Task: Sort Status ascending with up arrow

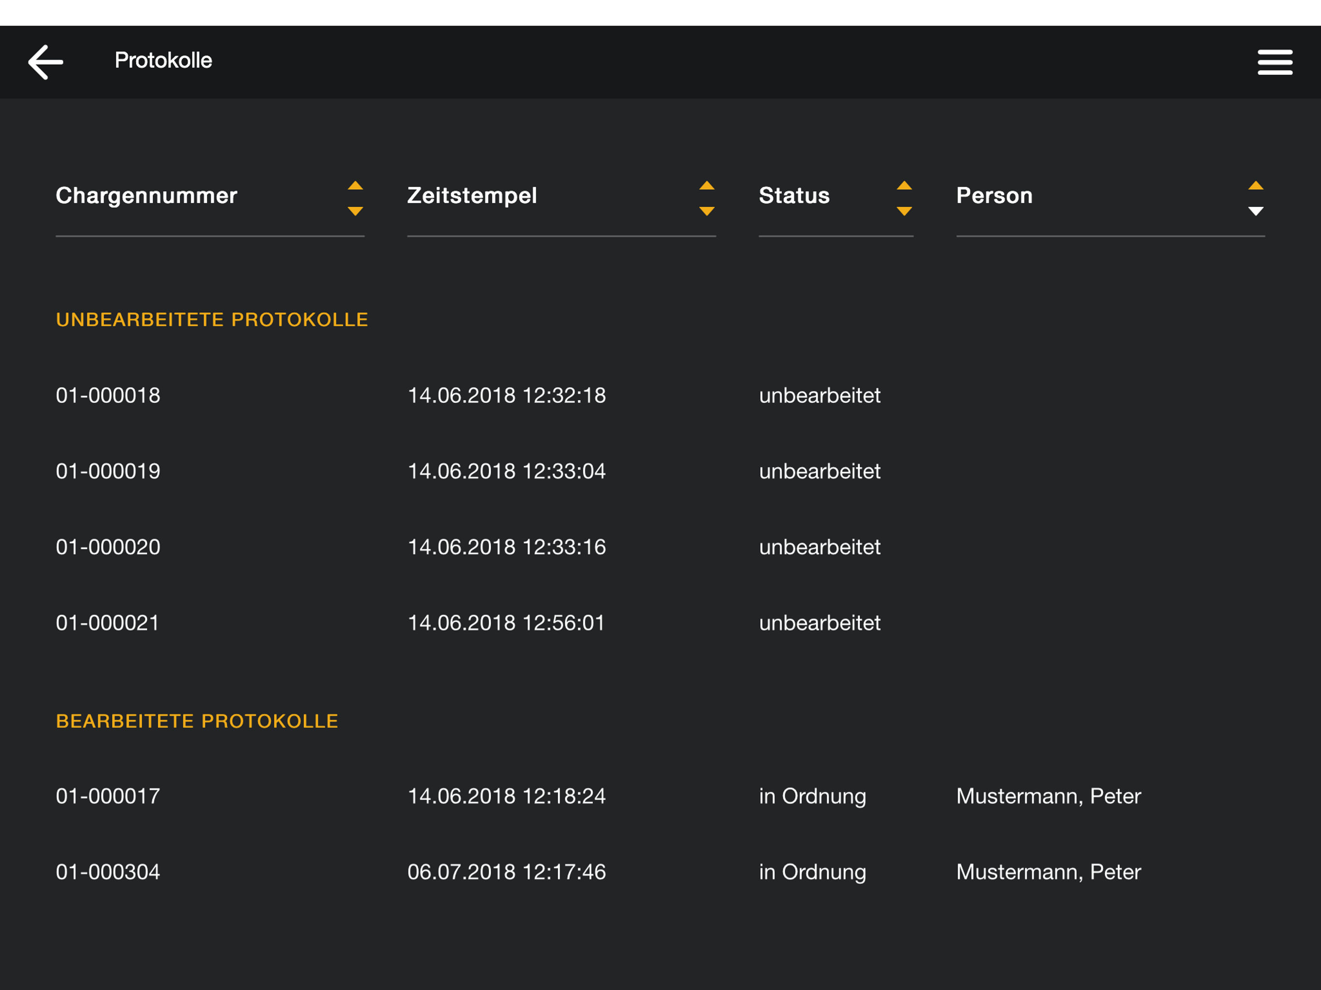Action: [x=904, y=186]
